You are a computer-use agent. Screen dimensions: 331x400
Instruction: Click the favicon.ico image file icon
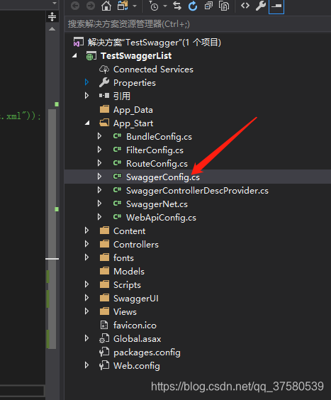point(104,325)
